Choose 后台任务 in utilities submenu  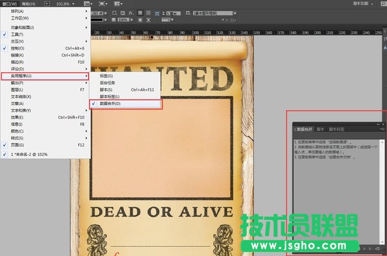click(x=126, y=83)
